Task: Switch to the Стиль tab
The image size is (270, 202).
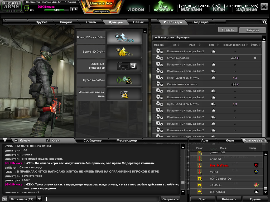Action: [91, 22]
